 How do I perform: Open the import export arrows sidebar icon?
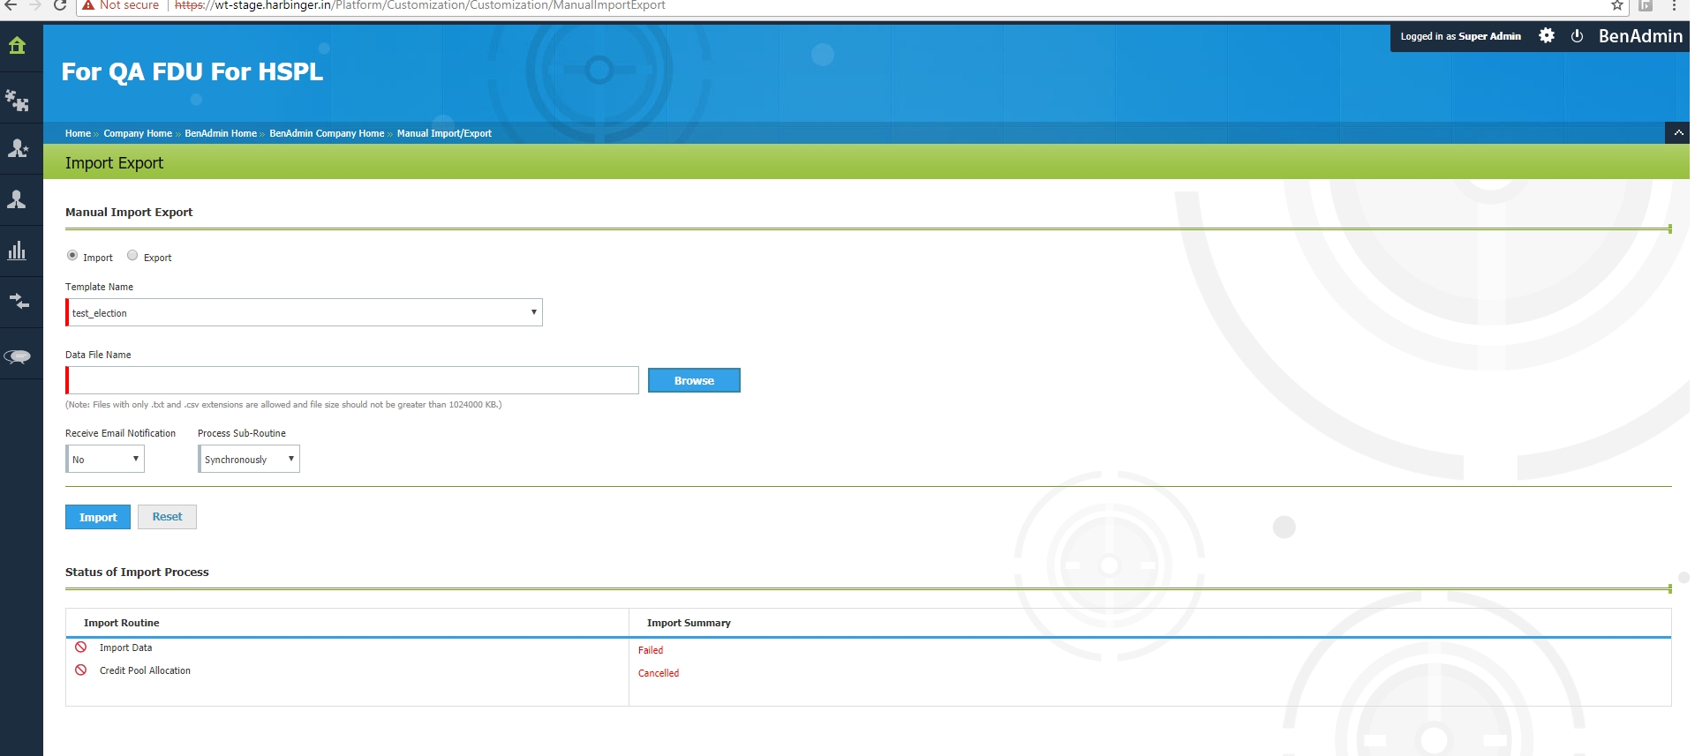pyautogui.click(x=19, y=302)
